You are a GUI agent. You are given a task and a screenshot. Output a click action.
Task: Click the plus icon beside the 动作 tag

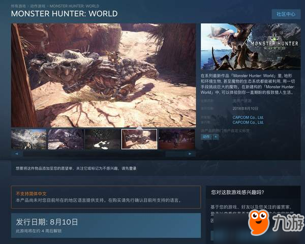(216, 137)
